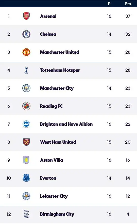The width and height of the screenshot is (137, 224).
Task: Select the Manchester United crest
Action: tap(26, 52)
